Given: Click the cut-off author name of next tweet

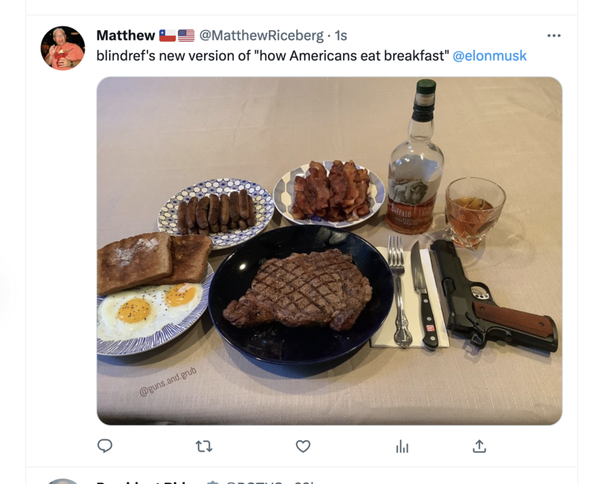Looking at the screenshot, I should pyautogui.click(x=149, y=482).
